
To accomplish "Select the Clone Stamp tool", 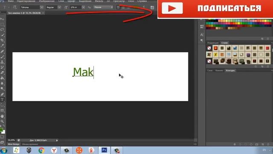I will tap(2, 62).
